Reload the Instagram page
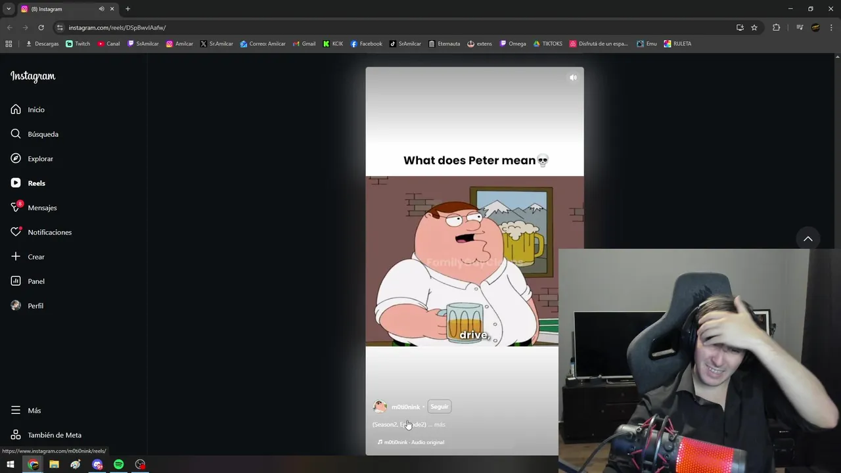Viewport: 841px width, 473px height. 41,28
